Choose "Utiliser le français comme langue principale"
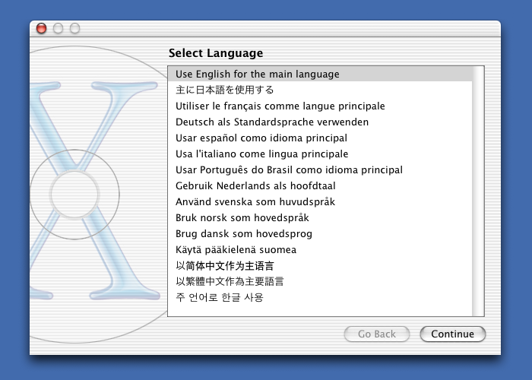This screenshot has width=532, height=380. [x=320, y=106]
